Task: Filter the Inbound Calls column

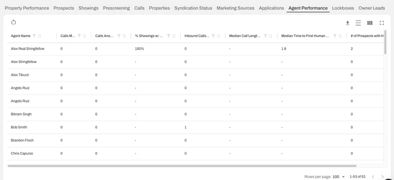Action: tap(213, 36)
